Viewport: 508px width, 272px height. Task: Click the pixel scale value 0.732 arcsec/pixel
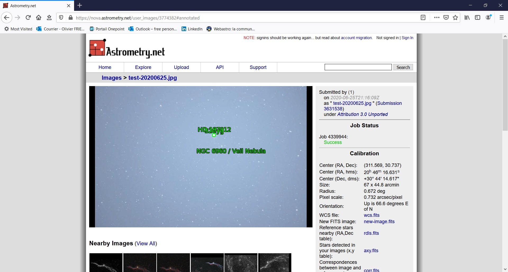(x=383, y=197)
